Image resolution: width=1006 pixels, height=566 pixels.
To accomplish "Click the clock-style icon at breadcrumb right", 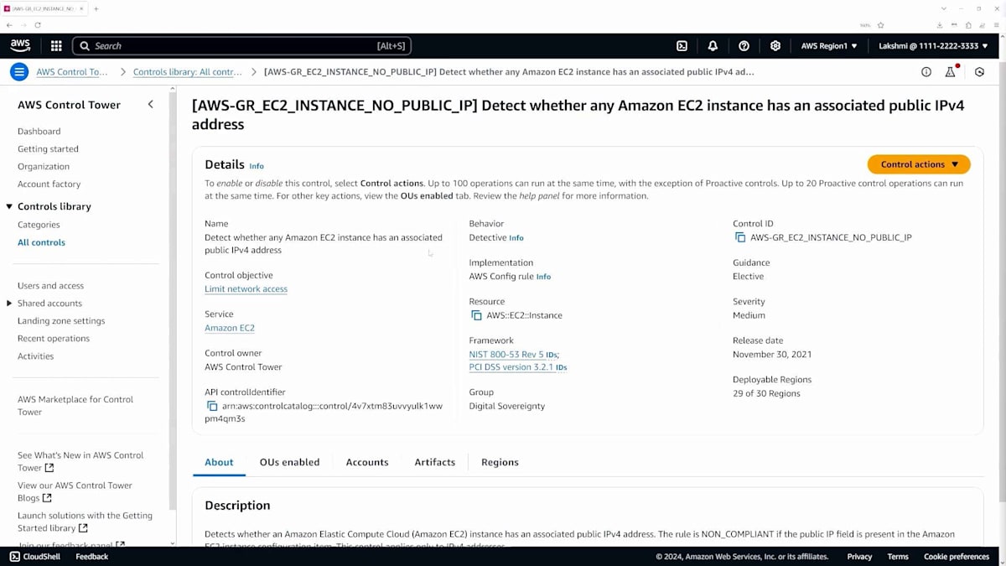I will pos(979,72).
